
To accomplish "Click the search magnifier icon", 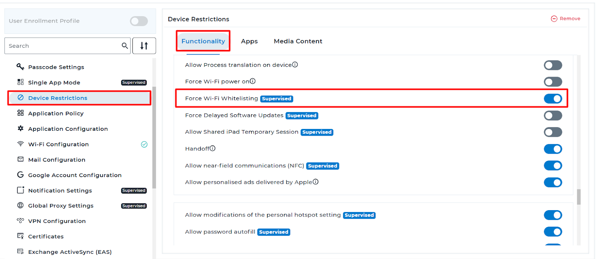I will [125, 46].
